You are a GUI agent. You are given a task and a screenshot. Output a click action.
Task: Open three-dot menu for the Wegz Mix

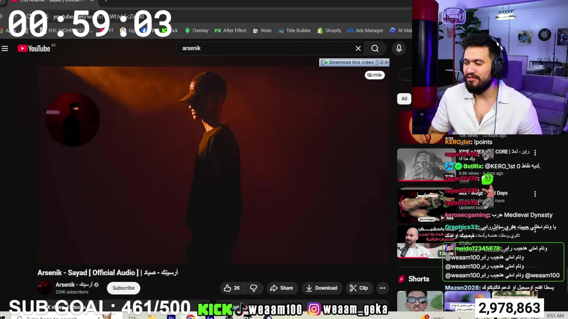point(535,194)
